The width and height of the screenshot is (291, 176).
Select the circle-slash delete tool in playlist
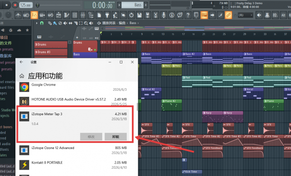[x=60, y=23]
